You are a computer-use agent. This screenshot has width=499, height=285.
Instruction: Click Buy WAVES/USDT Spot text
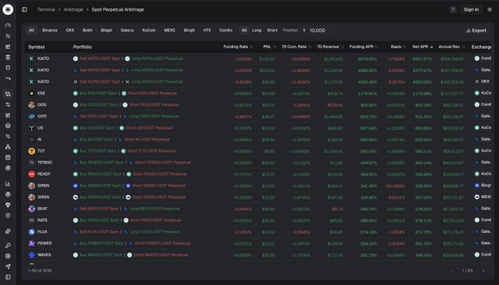[101, 255]
